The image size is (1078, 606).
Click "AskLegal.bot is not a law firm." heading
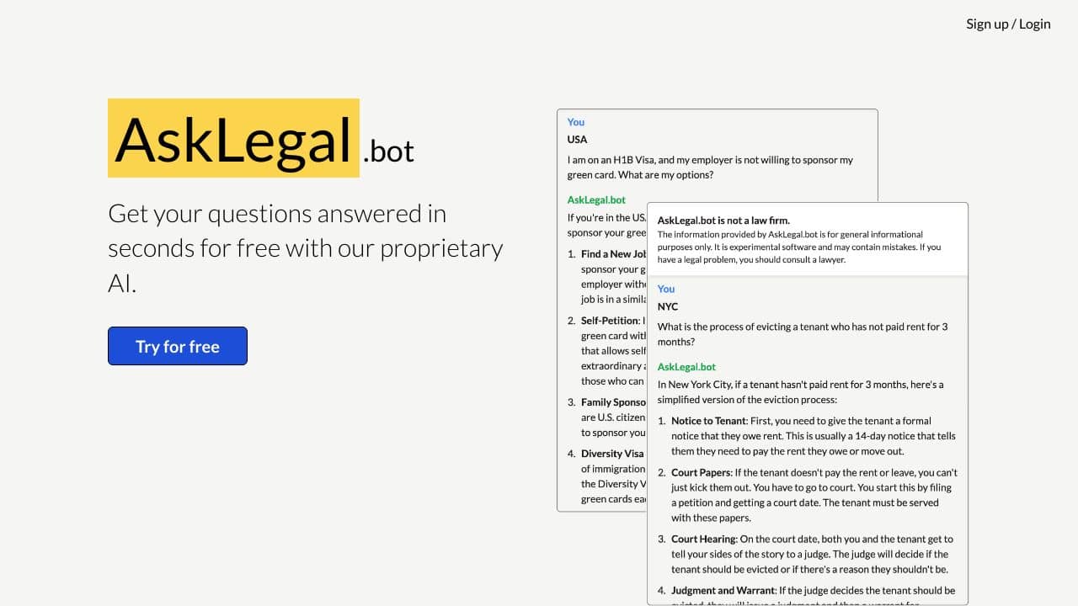click(x=723, y=221)
